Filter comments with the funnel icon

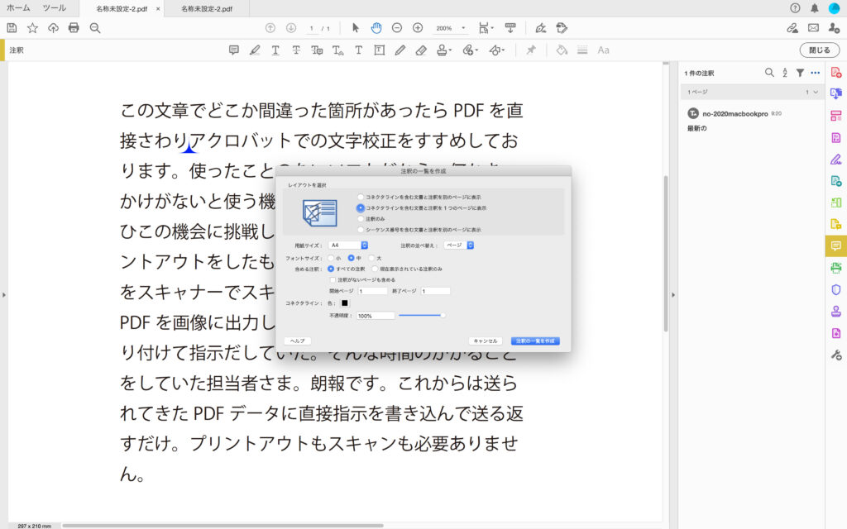click(x=800, y=73)
